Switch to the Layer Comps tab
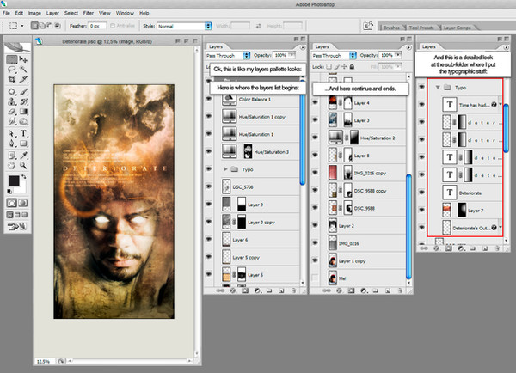 [458, 28]
